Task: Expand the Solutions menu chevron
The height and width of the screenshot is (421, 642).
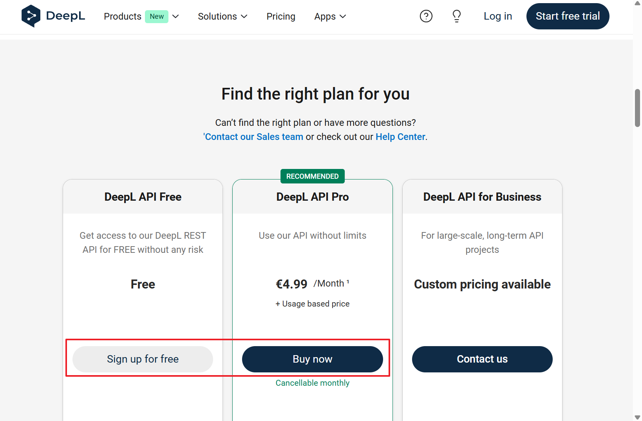Action: pyautogui.click(x=244, y=16)
